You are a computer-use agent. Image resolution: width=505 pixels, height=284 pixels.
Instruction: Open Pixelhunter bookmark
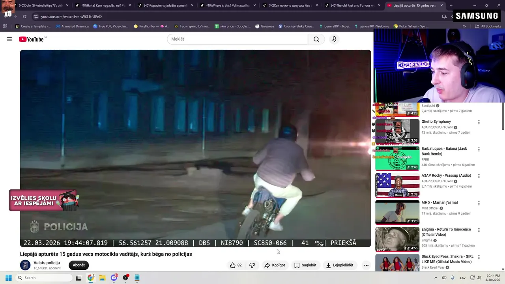(x=151, y=26)
